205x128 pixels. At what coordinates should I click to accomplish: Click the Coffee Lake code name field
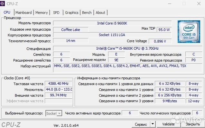click(x=70, y=30)
